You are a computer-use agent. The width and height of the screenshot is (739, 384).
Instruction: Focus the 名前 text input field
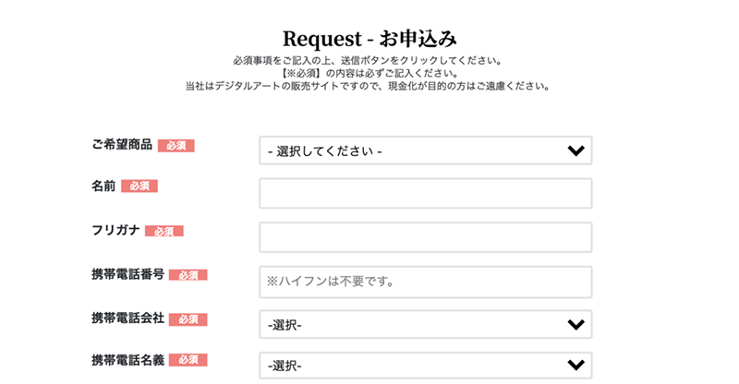pyautogui.click(x=425, y=194)
